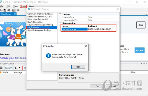148x96 pixels.
Task: Click the pin icon of Analyzer Output panel
Action: point(144,63)
